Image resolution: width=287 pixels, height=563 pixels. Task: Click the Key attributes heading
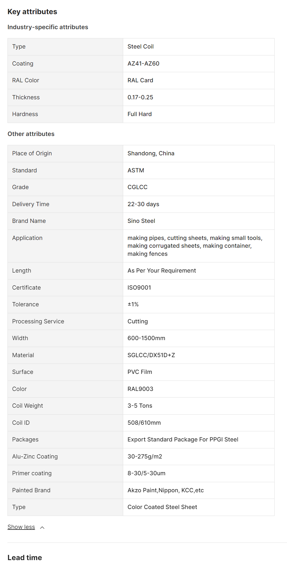pos(32,12)
